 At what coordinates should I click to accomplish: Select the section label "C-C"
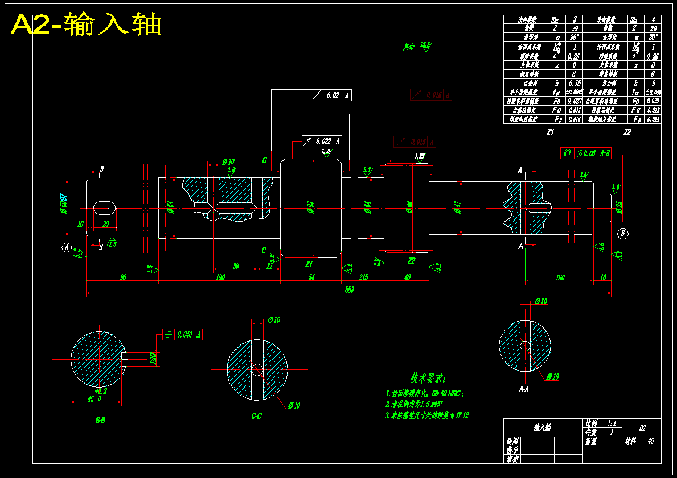256,416
